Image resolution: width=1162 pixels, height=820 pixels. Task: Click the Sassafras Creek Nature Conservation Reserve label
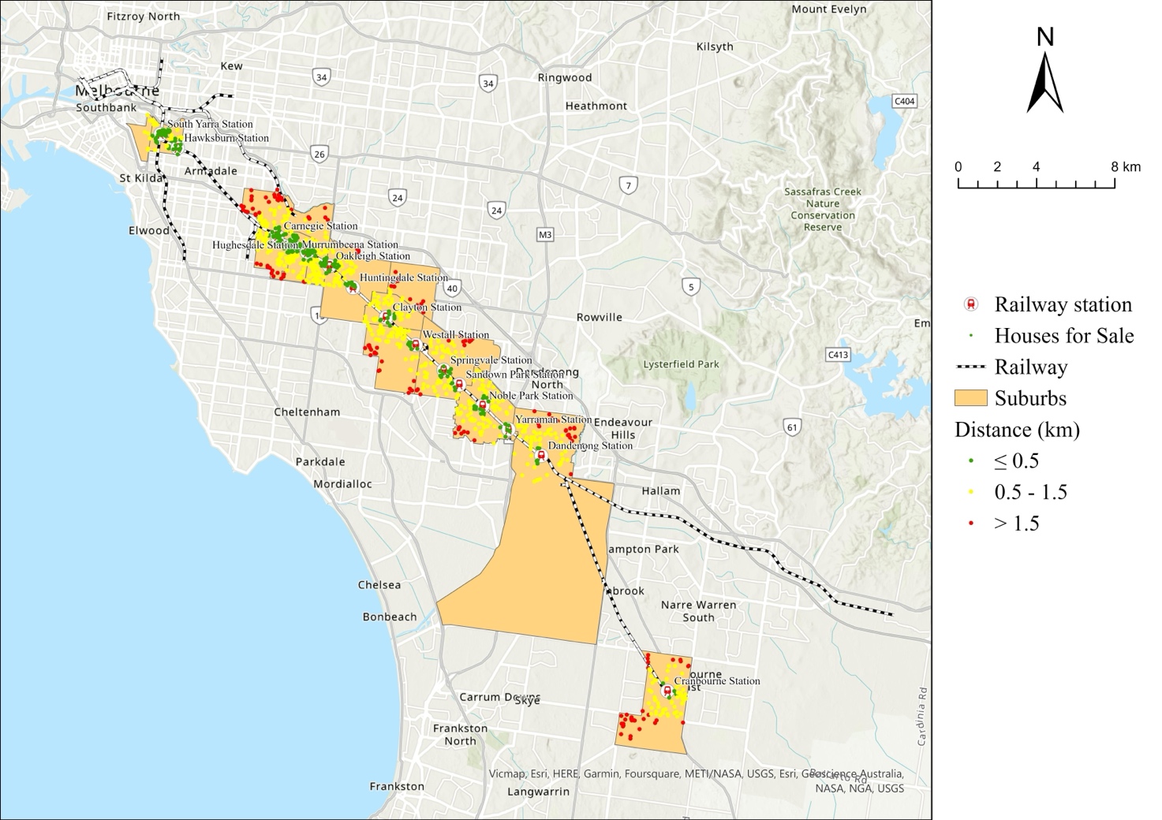coord(823,209)
